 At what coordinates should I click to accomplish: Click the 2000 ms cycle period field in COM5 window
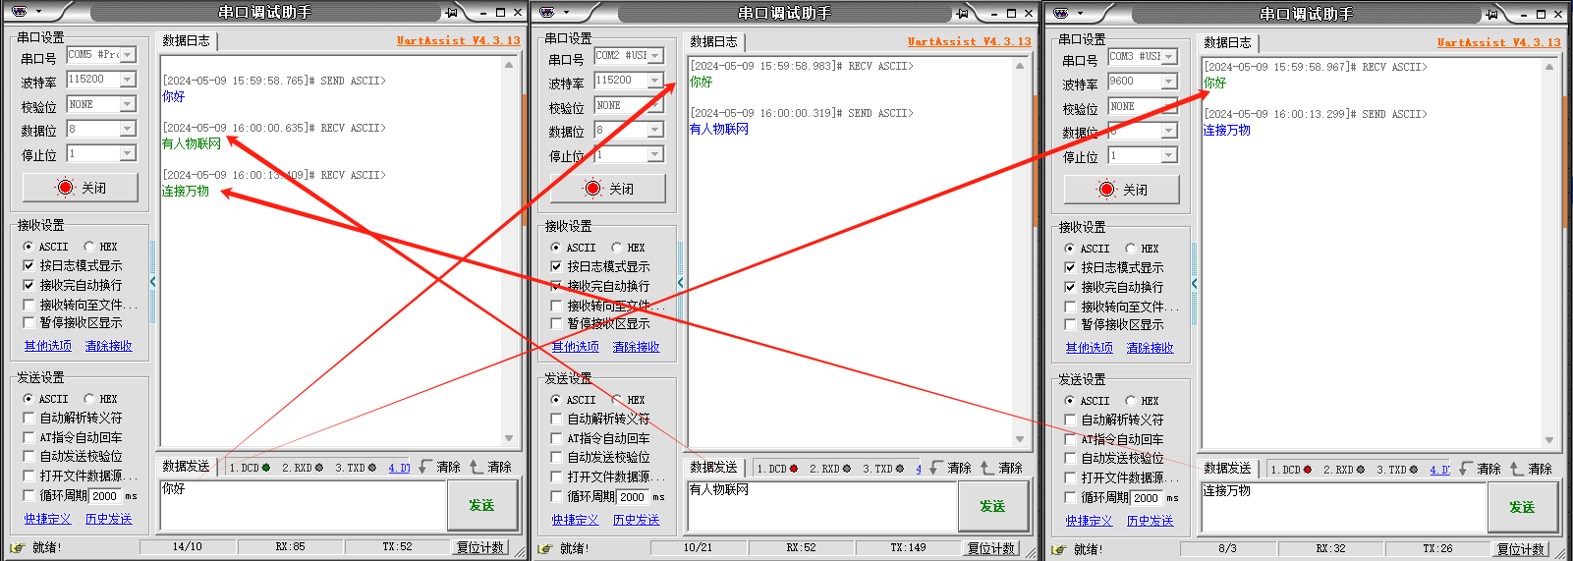tap(105, 496)
